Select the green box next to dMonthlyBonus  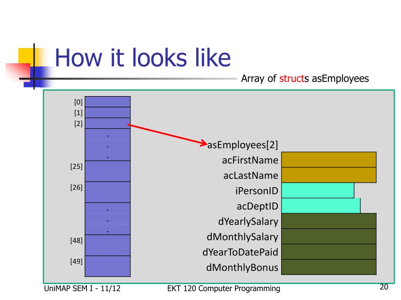click(329, 267)
